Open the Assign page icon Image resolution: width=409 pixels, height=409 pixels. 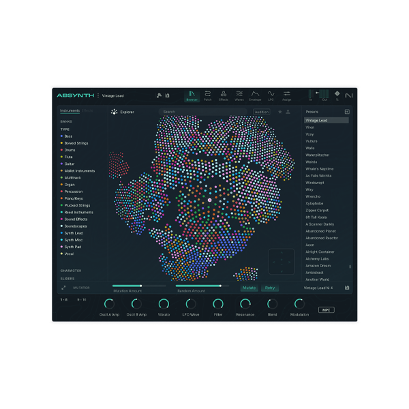(x=287, y=95)
